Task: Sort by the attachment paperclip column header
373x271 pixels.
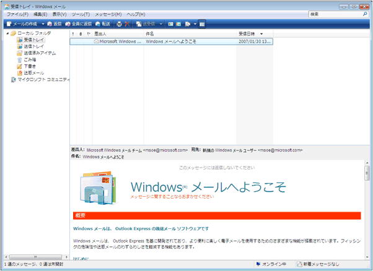Action: tap(81, 34)
